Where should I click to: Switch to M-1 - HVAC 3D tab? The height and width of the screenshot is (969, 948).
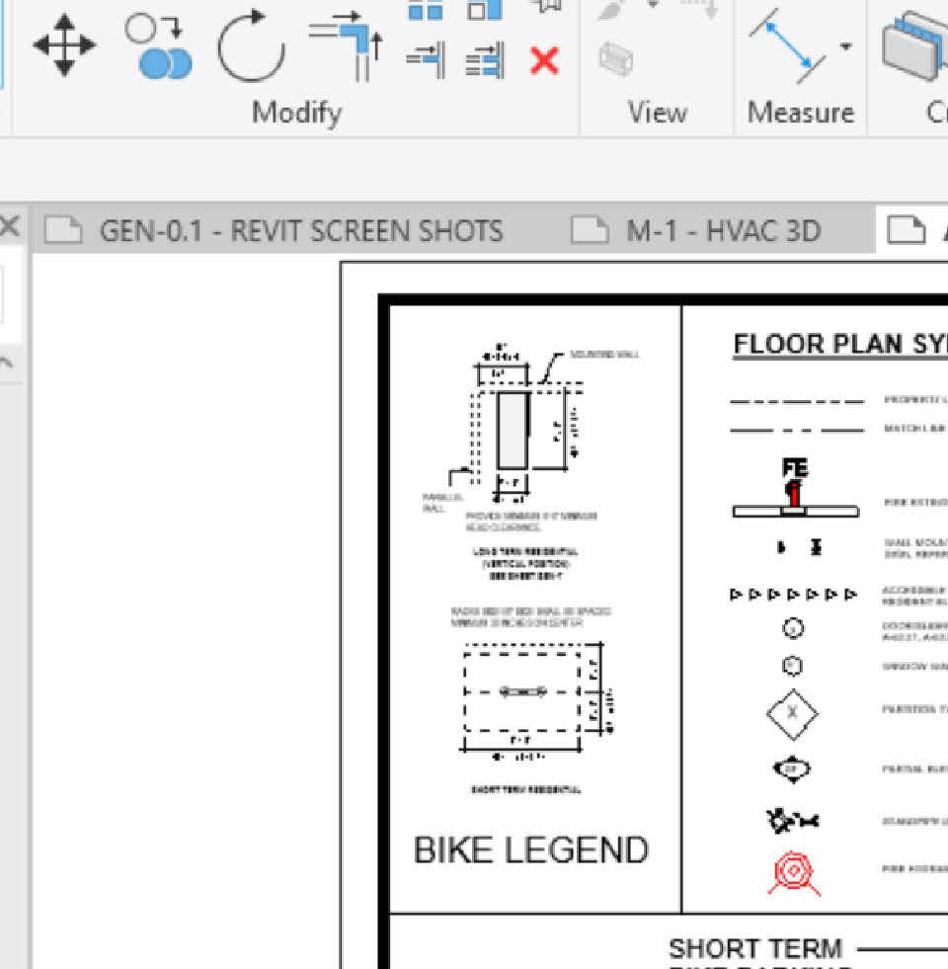point(723,231)
